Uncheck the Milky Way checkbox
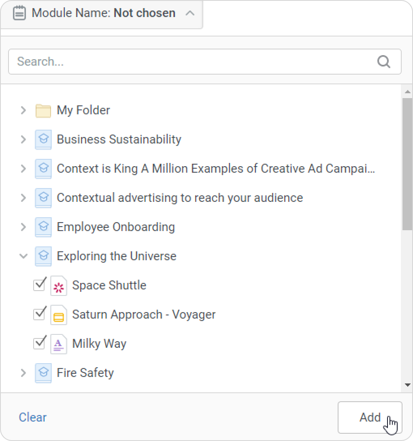413x441 pixels. [x=39, y=343]
